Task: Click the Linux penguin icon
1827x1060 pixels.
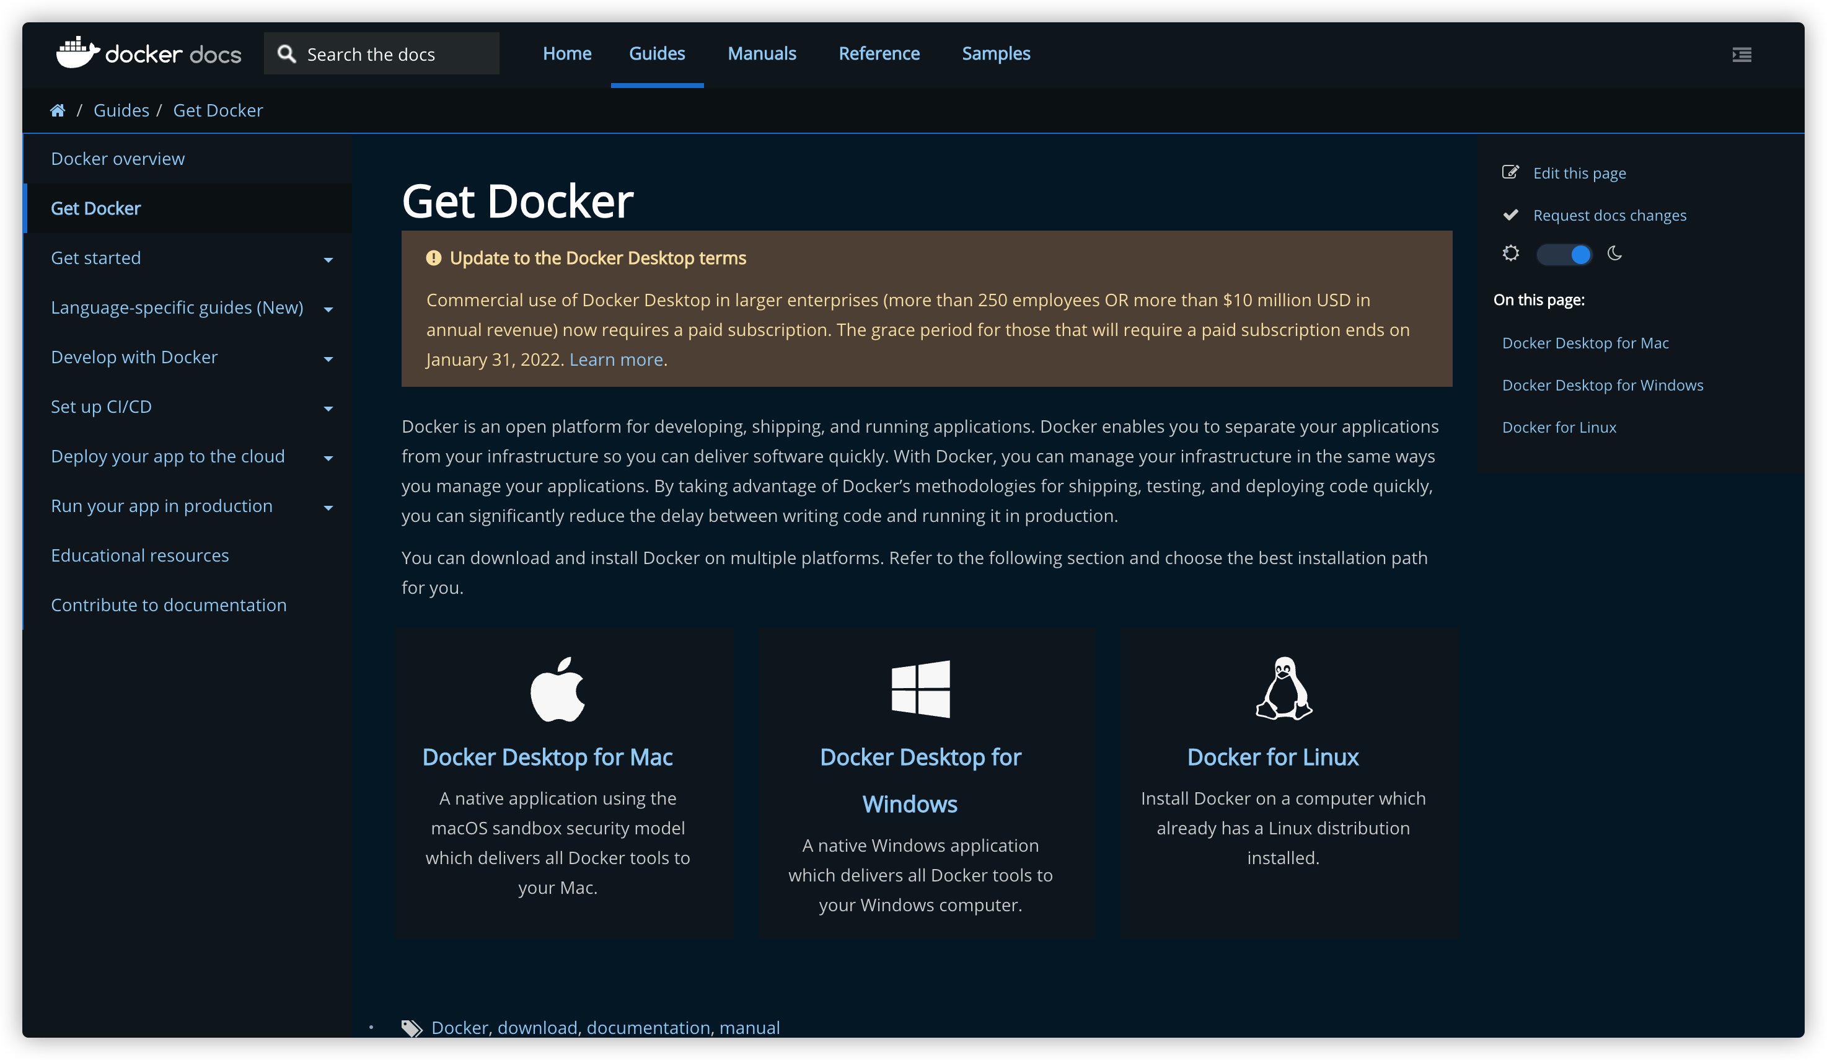Action: coord(1284,689)
